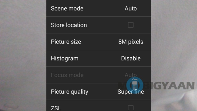Tap the Mobigyaan phone logo icon
Image resolution: width=197 pixels, height=111 pixels.
tap(135, 85)
